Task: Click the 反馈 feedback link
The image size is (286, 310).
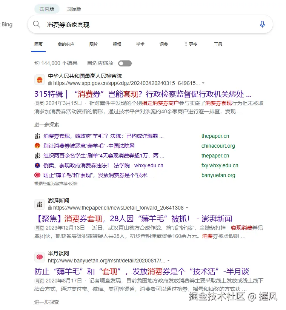Action: [x=73, y=184]
